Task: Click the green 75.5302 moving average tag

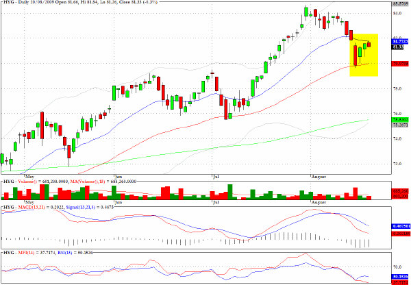Action: (400, 120)
